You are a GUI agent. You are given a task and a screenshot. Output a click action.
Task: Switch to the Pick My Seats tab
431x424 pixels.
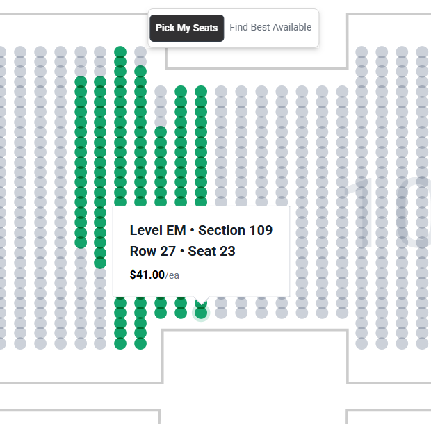point(186,28)
